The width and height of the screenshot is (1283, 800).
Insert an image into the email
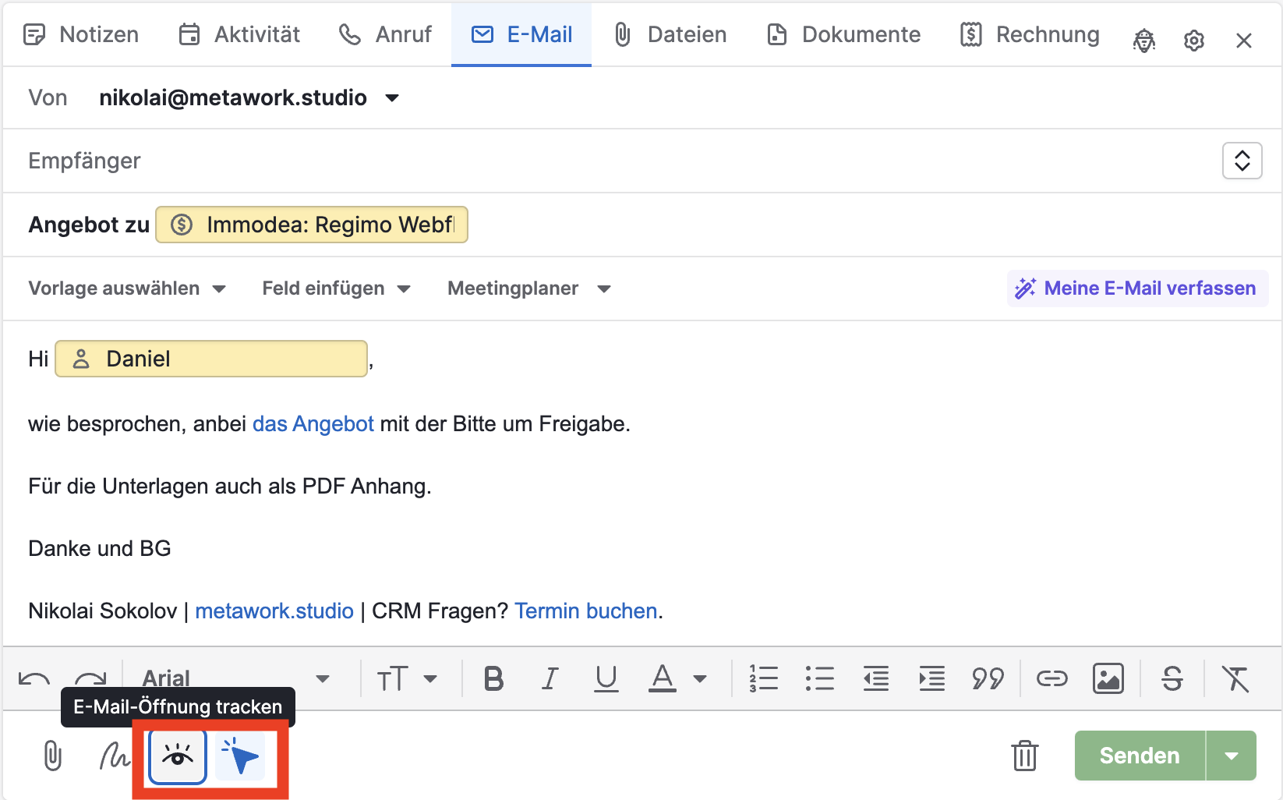(x=1108, y=678)
